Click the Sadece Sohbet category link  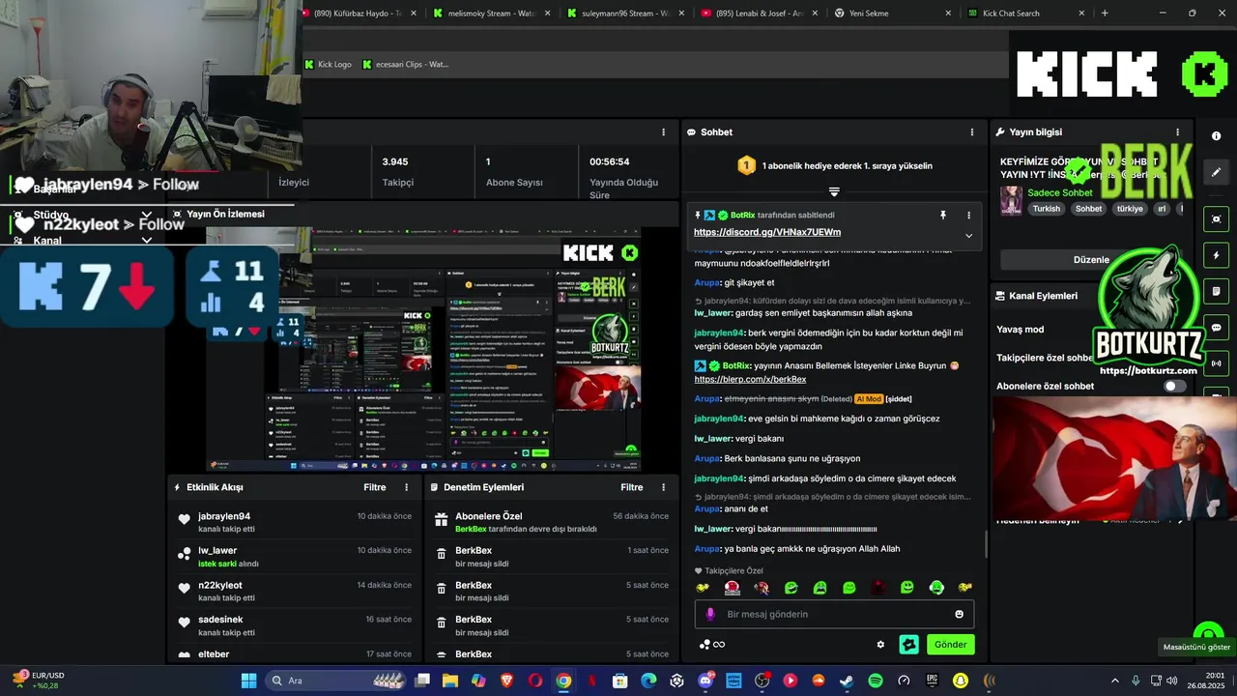[1059, 192]
